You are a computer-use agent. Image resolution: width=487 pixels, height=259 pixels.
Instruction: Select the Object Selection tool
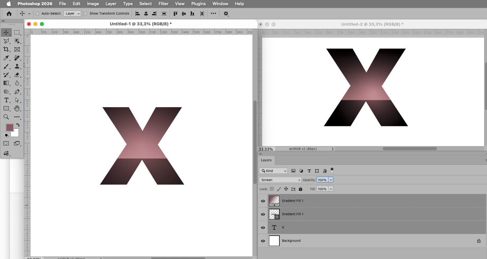tap(17, 41)
